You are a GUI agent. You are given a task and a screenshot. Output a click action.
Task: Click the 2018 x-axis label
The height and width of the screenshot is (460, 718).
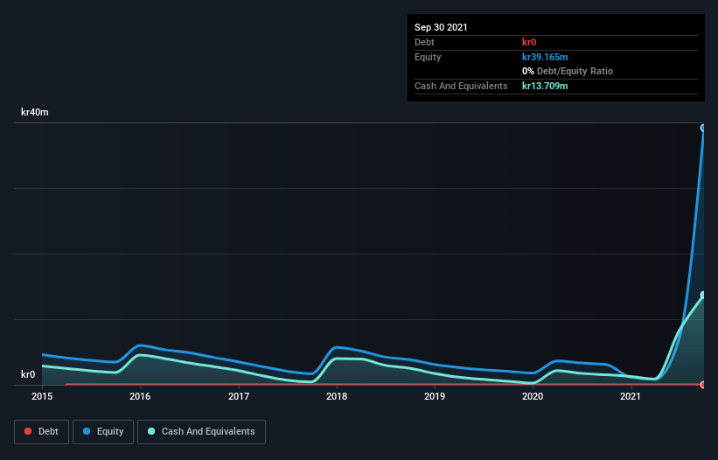[337, 396]
